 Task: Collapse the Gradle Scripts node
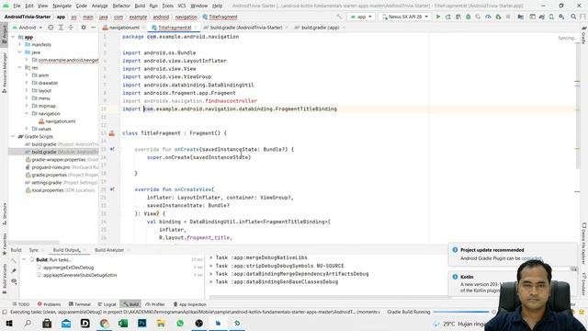pyautogui.click(x=13, y=137)
